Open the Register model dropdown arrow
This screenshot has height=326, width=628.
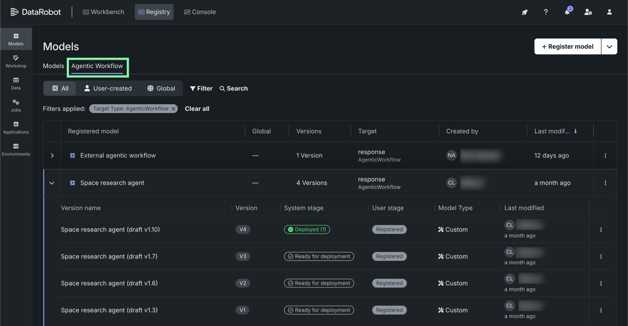click(x=609, y=47)
